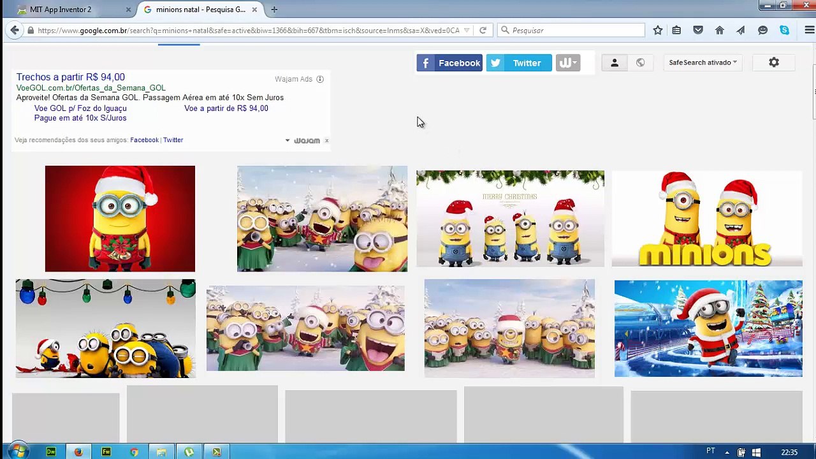
Task: Reload the current page
Action: (483, 30)
